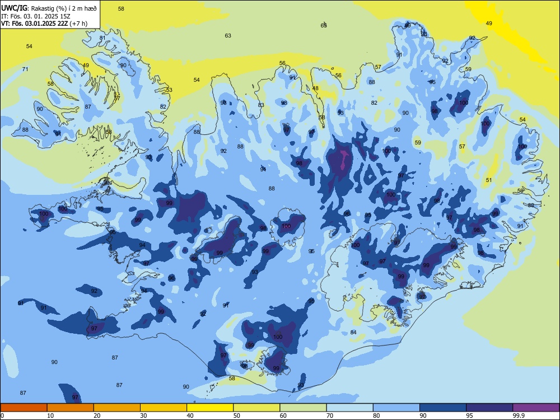Image resolution: width=560 pixels, height=420 pixels.
Task: Click the humidity value 51 on the map
Action: point(489,180)
